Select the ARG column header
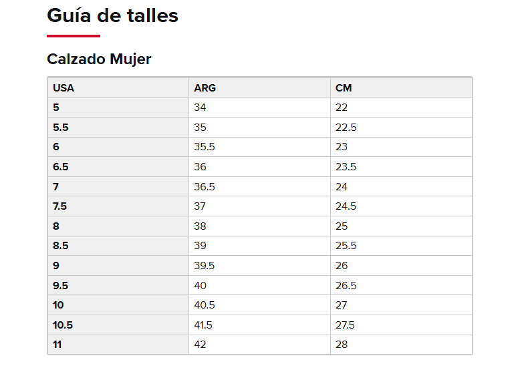This screenshot has height=382, width=524. click(259, 88)
